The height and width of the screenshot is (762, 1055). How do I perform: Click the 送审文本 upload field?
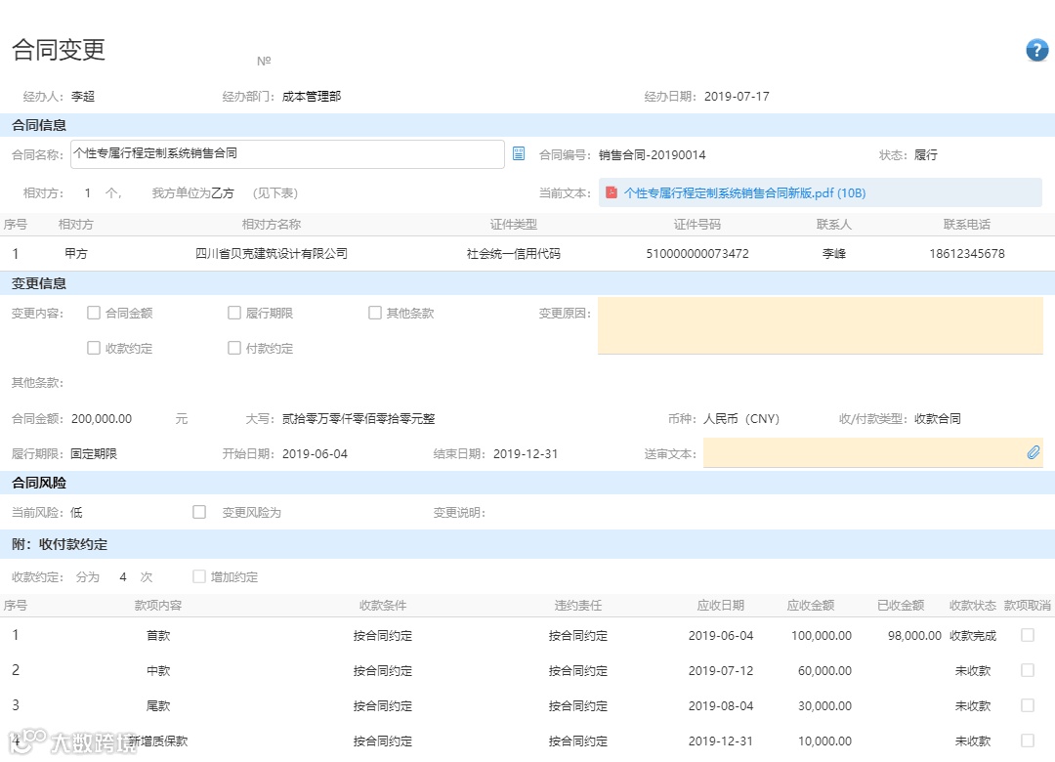[x=872, y=453]
